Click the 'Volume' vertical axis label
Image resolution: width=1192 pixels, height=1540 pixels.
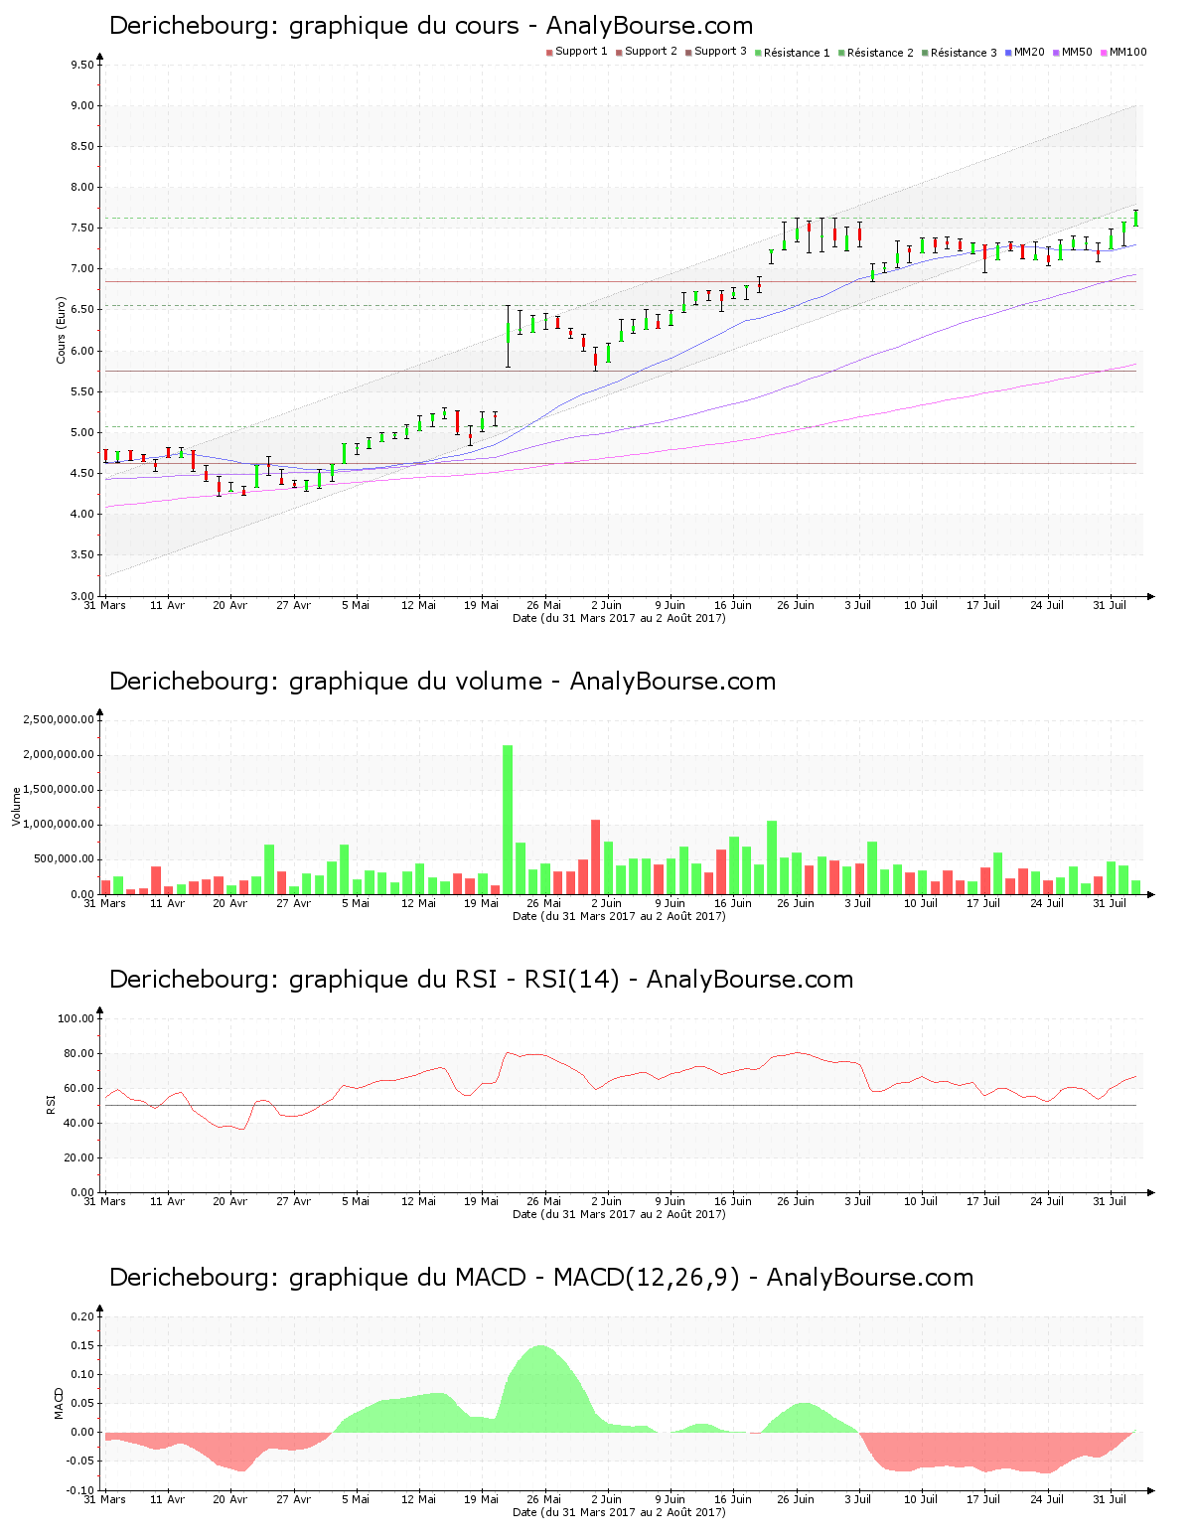16,806
